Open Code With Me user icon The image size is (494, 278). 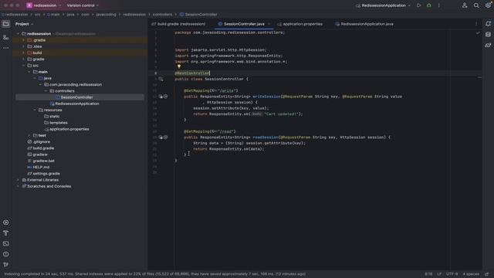coord(465,5)
